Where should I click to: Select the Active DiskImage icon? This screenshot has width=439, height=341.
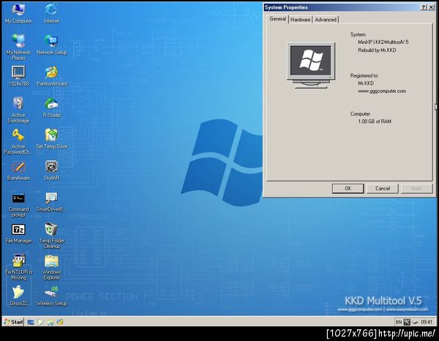[18, 110]
